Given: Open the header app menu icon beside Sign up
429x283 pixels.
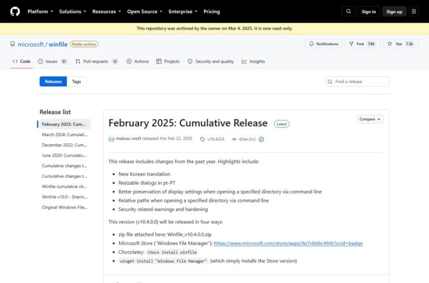Looking at the screenshot, I should point(414,12).
